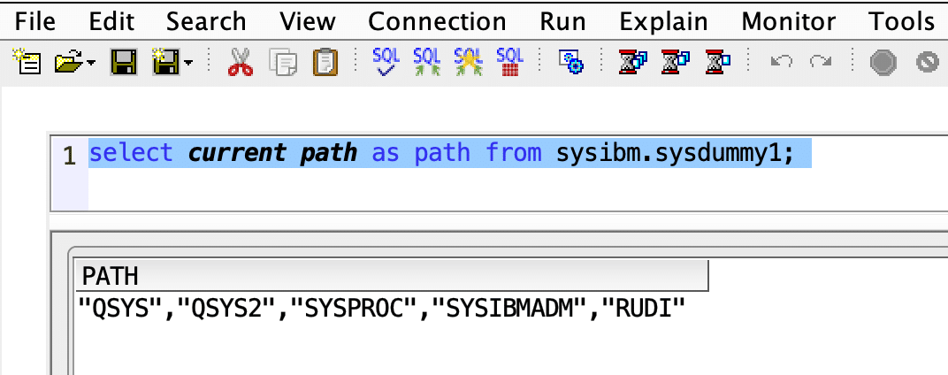Expand the Open file dropdown arrow
Viewport: 948px width, 375px height.
click(90, 63)
